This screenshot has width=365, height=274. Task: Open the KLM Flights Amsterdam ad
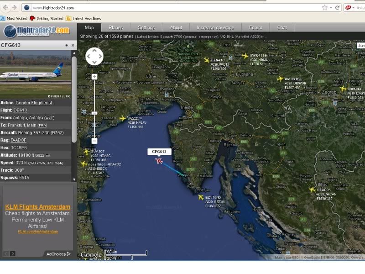[37, 207]
